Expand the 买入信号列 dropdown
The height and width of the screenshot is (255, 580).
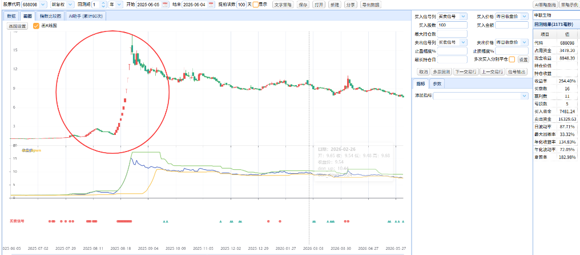click(x=464, y=17)
